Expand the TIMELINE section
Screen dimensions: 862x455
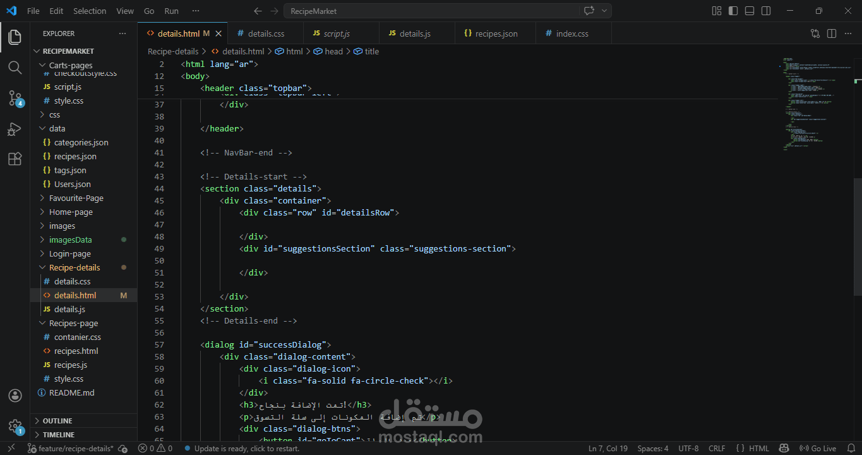pyautogui.click(x=83, y=435)
